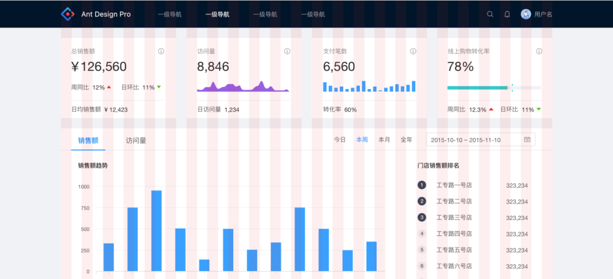The image size is (613, 279).
Task: Click ¥126,560 total sales value
Action: pyautogui.click(x=99, y=67)
